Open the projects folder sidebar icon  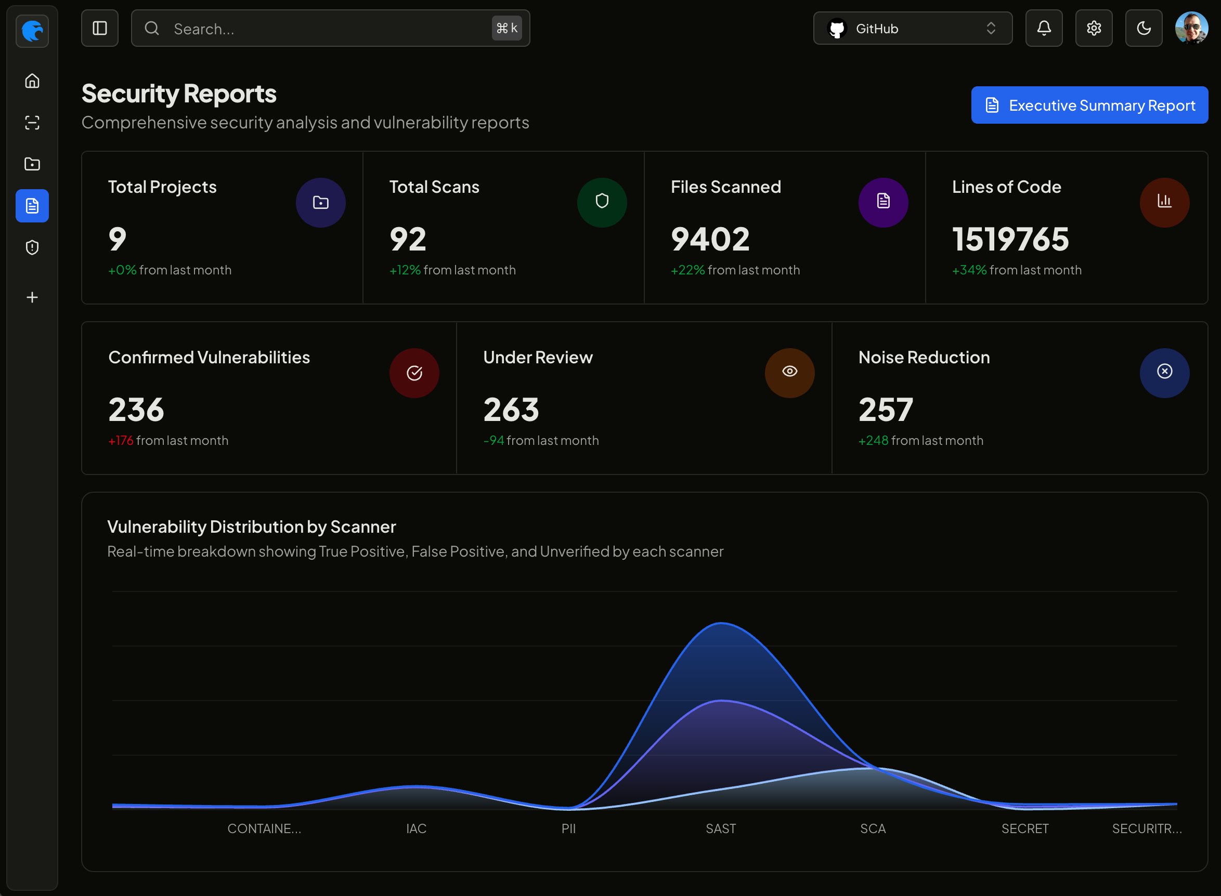32,164
